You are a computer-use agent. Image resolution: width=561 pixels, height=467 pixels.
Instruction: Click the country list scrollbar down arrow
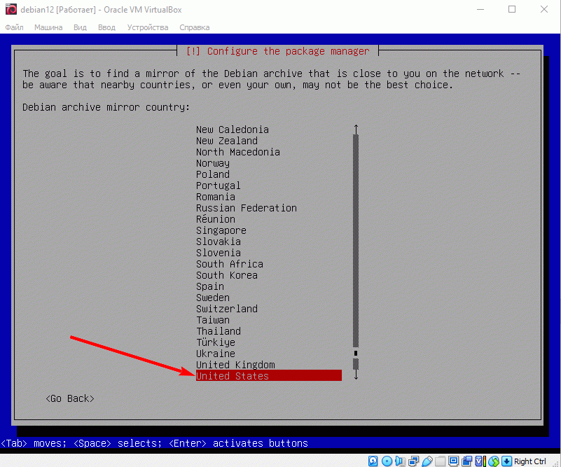(x=356, y=375)
